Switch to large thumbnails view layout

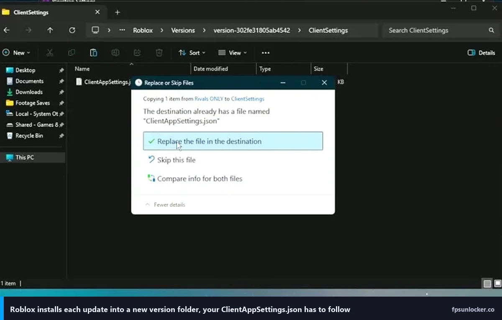pos(497,284)
